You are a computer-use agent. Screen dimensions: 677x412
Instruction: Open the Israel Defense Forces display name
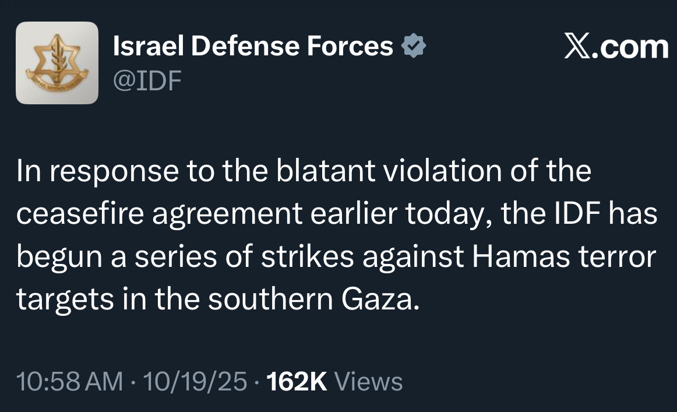pos(253,47)
